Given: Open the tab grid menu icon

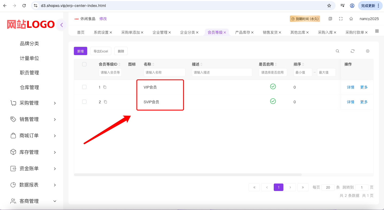Looking at the screenshot, I should (377, 31).
